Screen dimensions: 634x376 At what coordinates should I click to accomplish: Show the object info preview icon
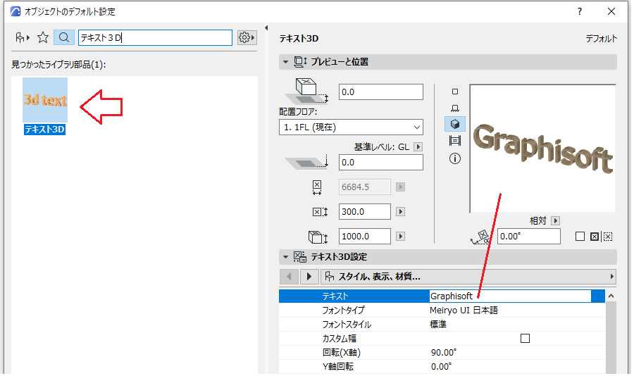coord(455,158)
